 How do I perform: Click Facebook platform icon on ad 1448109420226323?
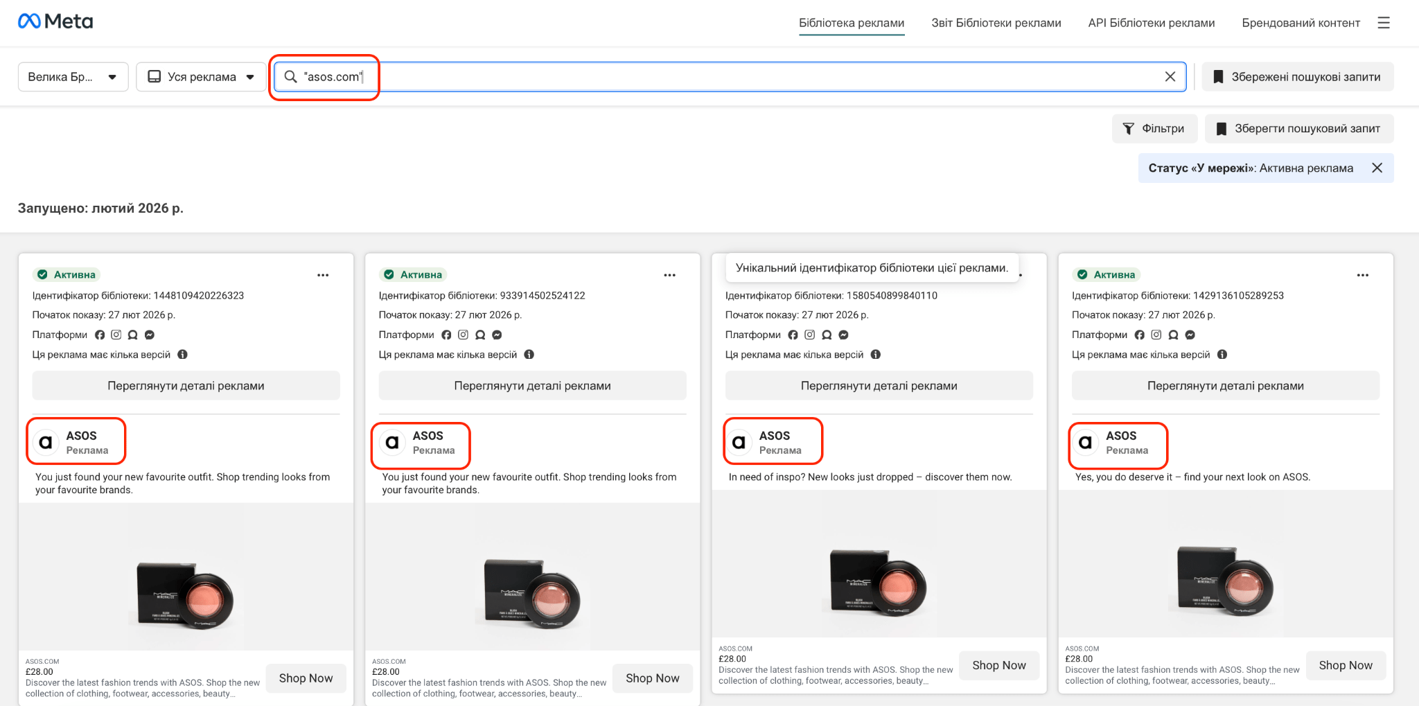coord(100,335)
